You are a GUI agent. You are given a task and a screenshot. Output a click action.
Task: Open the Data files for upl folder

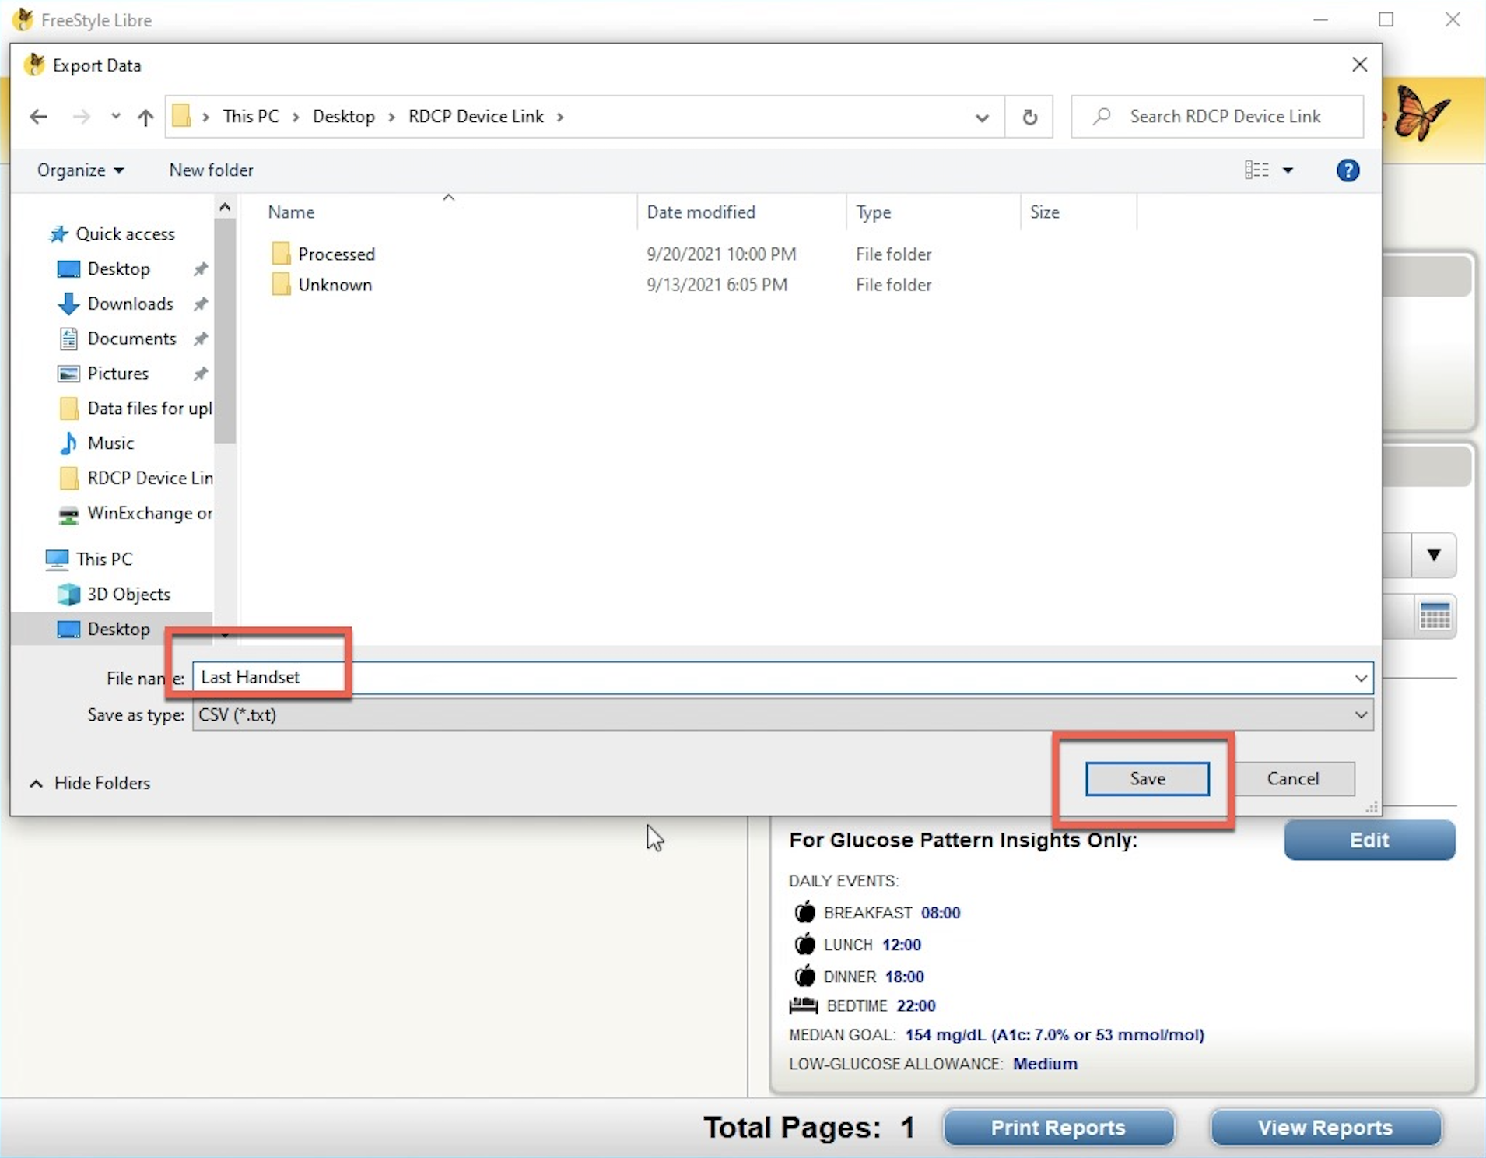[x=135, y=409]
